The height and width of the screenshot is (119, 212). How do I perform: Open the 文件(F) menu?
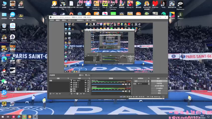pos(52,20)
